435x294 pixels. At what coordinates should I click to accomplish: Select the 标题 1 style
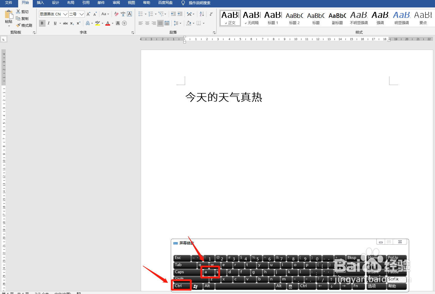coord(273,17)
